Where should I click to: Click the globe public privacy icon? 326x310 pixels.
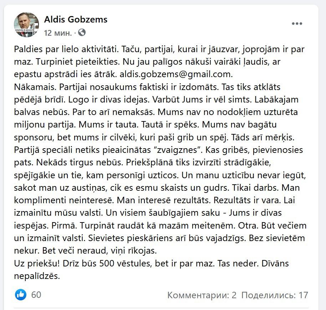[x=82, y=33]
